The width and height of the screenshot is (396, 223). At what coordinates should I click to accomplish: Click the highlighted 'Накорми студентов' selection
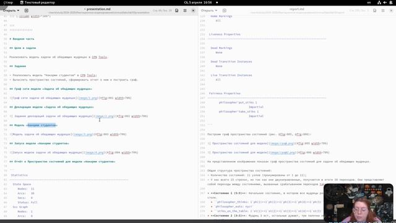(41, 125)
